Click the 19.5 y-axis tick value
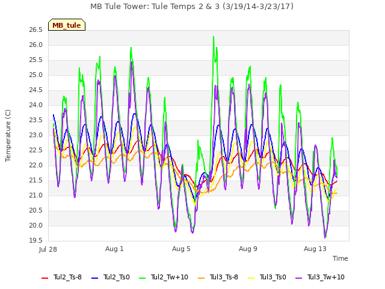 click(36, 240)
